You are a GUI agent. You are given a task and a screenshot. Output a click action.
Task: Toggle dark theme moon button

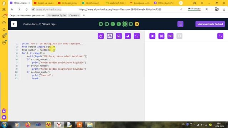[x=128, y=36]
